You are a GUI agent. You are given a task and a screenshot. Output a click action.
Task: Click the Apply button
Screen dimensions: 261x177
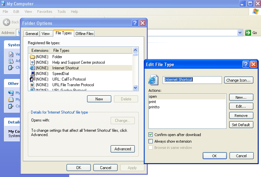[132, 167]
